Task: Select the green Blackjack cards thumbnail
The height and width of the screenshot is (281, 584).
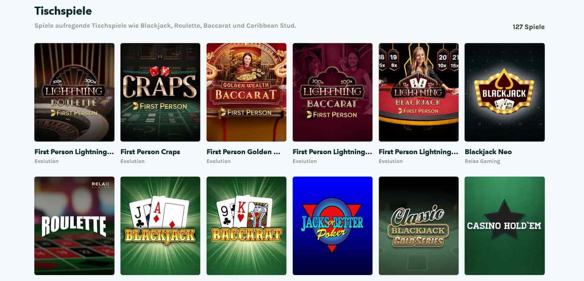Action: (160, 226)
